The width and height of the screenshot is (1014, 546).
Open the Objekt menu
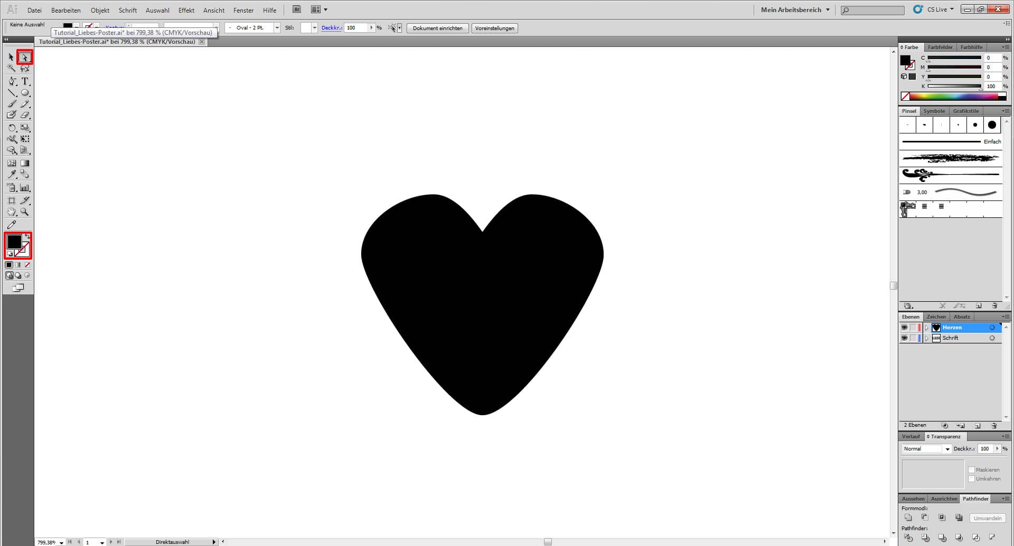tap(100, 10)
